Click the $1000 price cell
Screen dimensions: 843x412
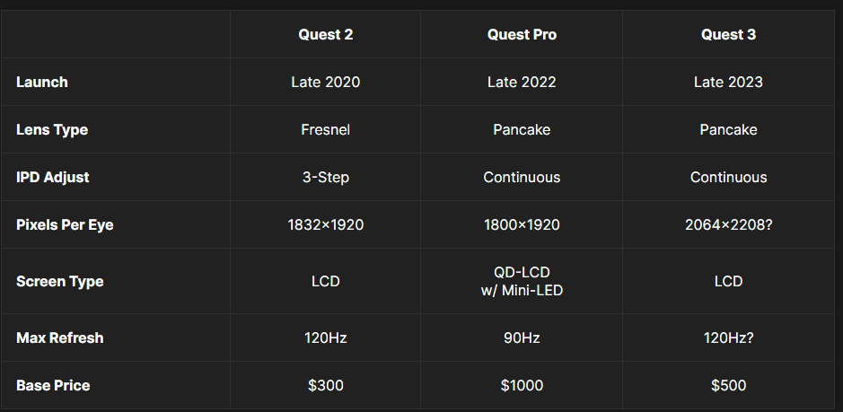pos(522,385)
